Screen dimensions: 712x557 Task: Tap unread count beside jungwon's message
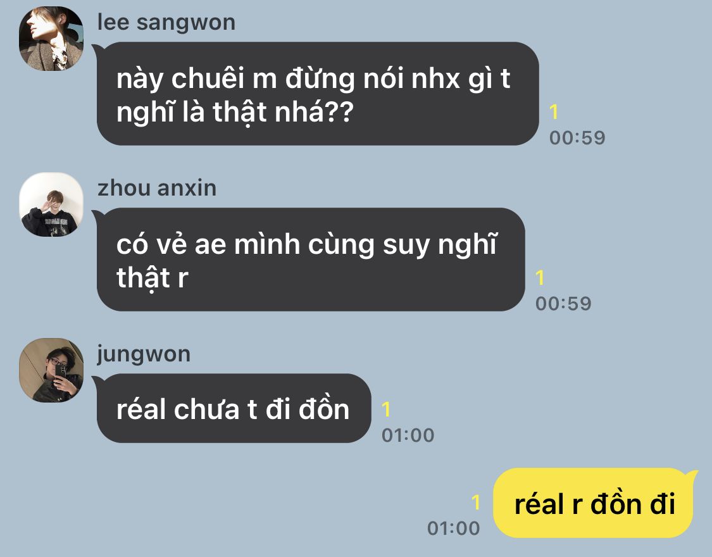point(386,409)
